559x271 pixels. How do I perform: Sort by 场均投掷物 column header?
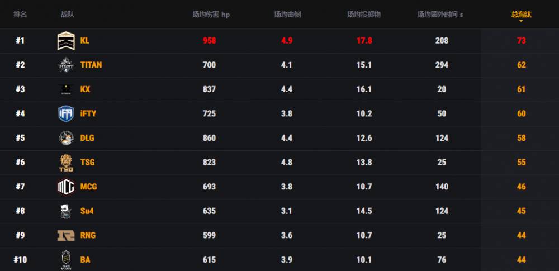click(x=364, y=15)
